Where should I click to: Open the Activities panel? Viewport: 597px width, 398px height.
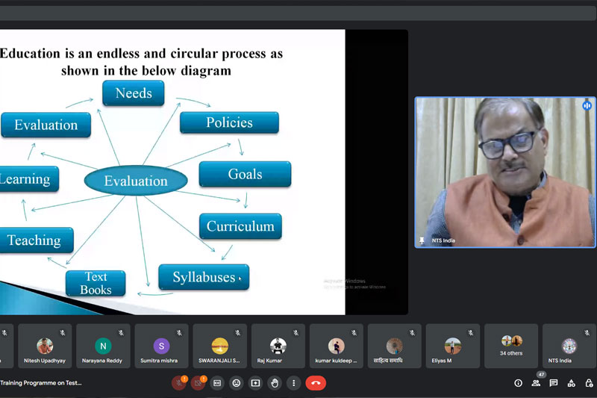pos(572,383)
